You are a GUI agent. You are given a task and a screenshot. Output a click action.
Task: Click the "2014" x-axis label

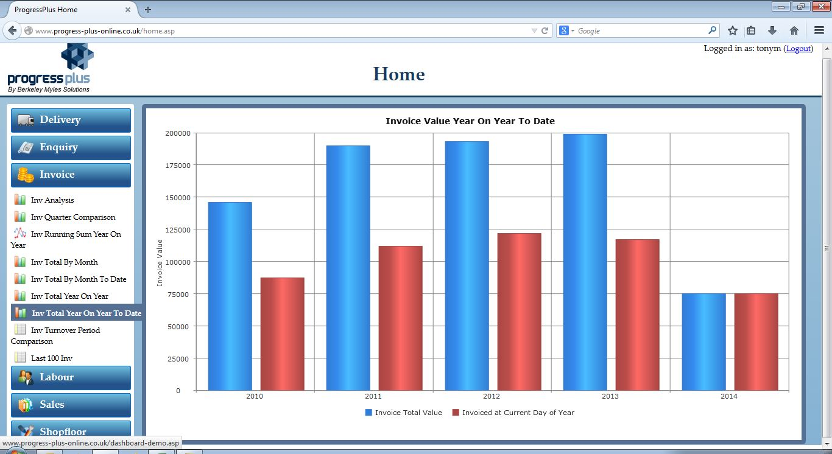tap(728, 396)
